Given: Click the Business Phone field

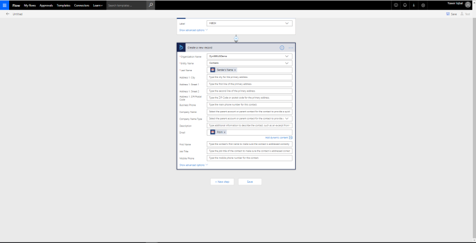Looking at the screenshot, I should (250, 104).
